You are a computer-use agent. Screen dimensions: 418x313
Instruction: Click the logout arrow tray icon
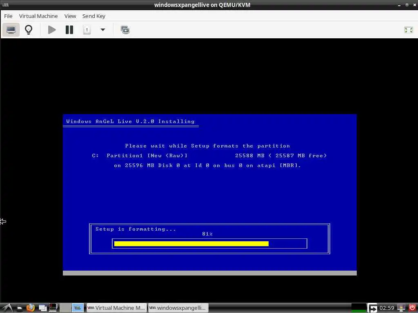(372, 308)
